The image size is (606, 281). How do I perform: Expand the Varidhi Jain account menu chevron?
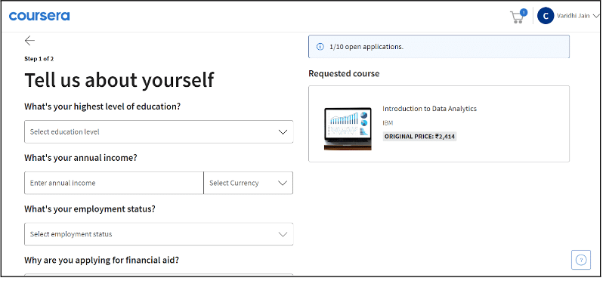tap(596, 16)
